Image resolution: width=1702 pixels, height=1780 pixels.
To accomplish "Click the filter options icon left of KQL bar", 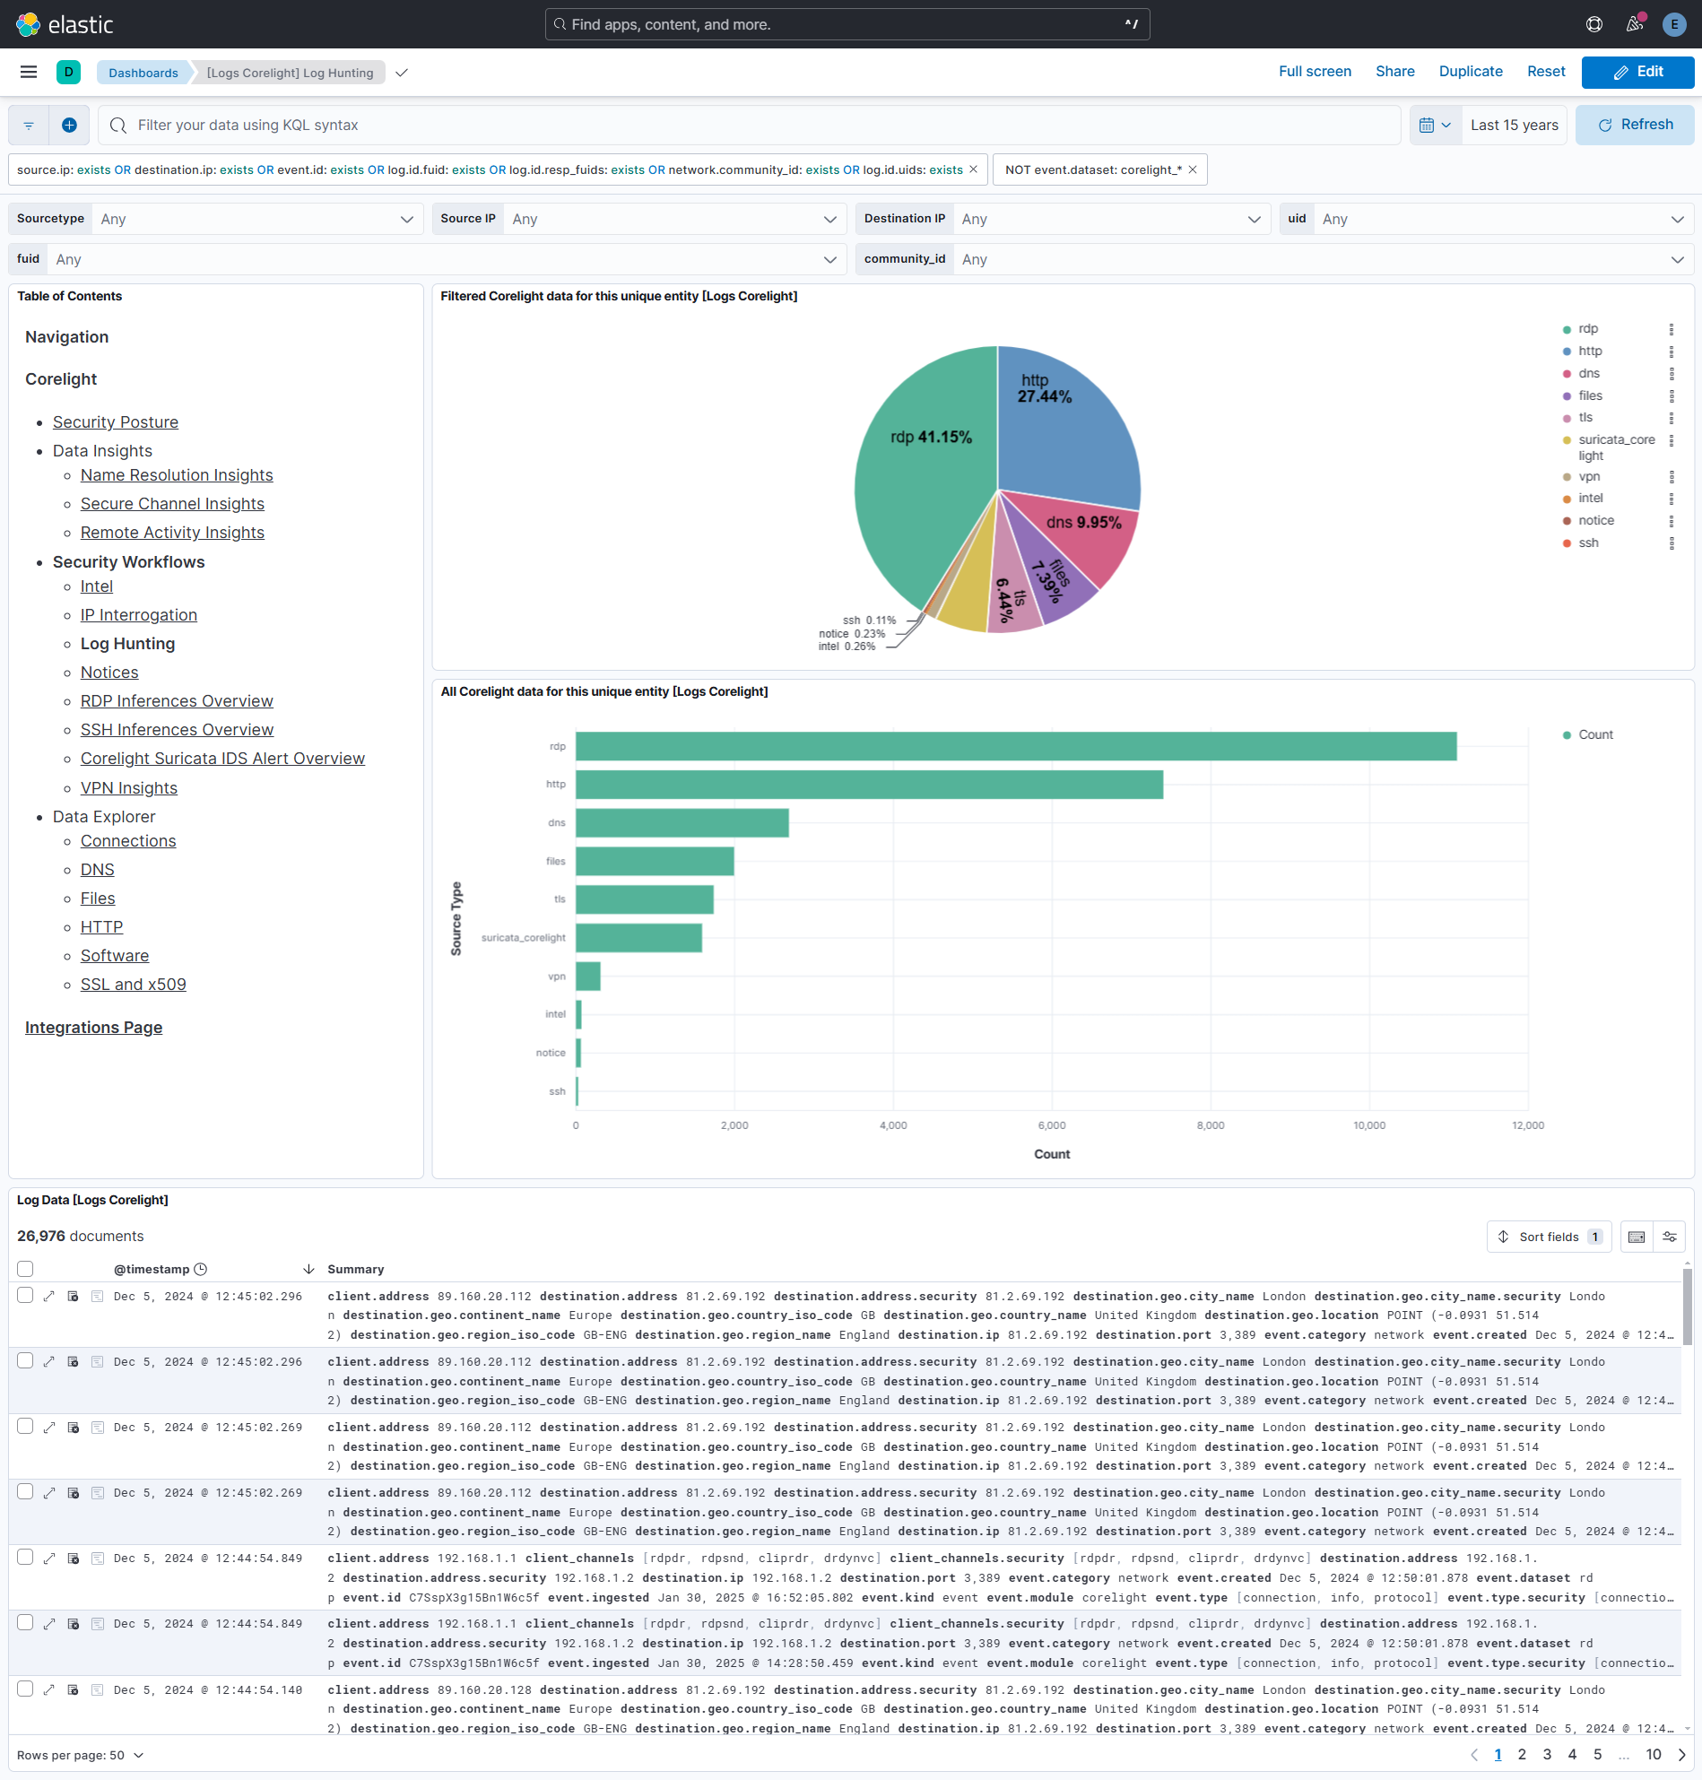I will pyautogui.click(x=27, y=125).
